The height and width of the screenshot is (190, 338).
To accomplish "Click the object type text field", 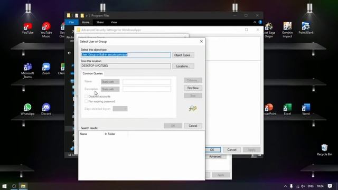I will pyautogui.click(x=126, y=55).
